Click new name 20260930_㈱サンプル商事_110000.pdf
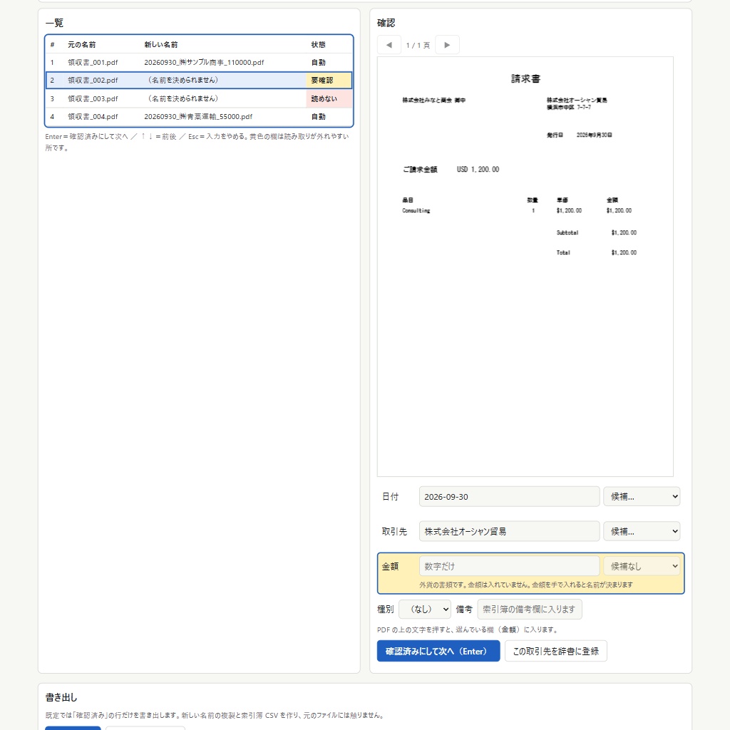The width and height of the screenshot is (730, 730). 204,63
